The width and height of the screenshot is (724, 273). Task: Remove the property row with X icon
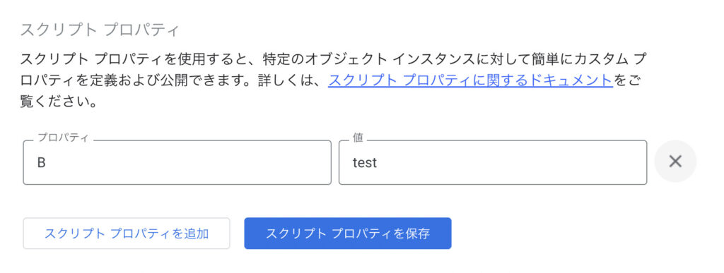(x=675, y=161)
